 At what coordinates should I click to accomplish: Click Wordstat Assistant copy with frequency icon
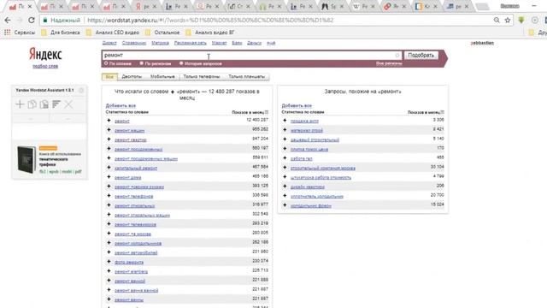pos(44,104)
